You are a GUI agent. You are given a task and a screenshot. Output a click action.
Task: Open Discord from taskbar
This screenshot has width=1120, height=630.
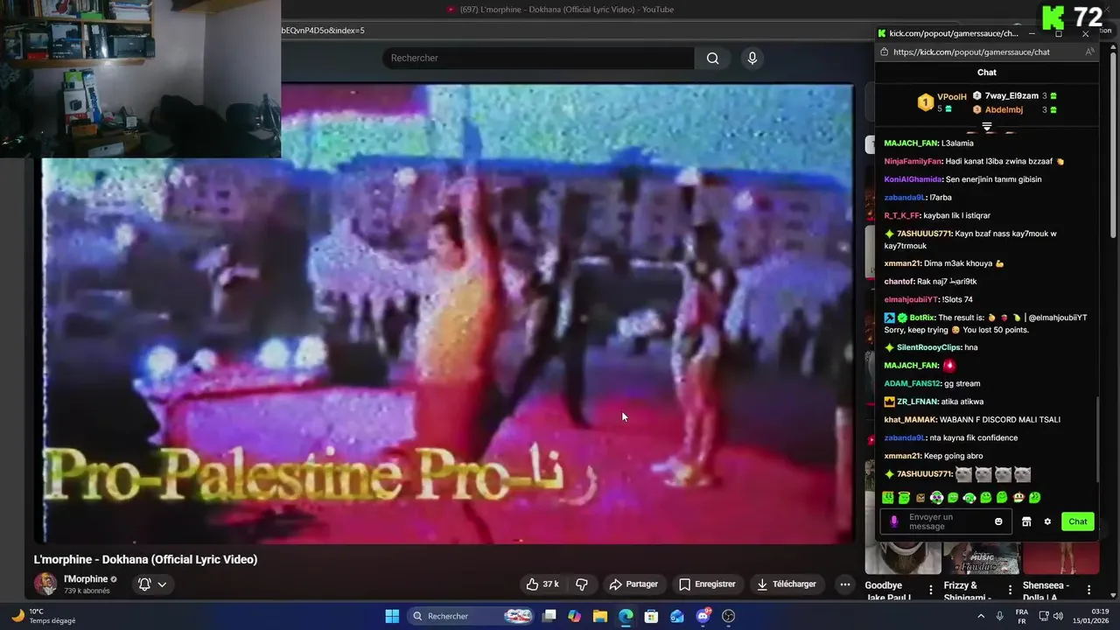(703, 616)
